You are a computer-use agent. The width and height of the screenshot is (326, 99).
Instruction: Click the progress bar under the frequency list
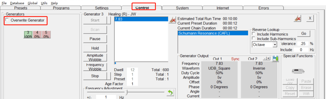coord(141,63)
